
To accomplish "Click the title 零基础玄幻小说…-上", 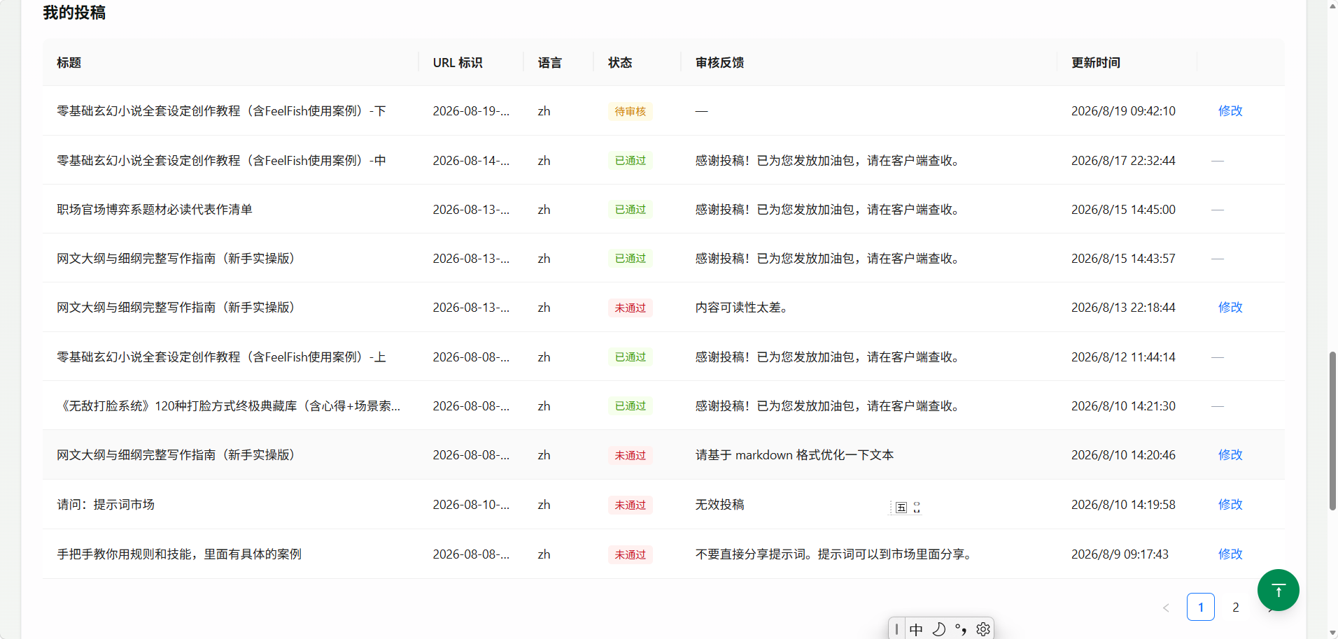I will (221, 357).
